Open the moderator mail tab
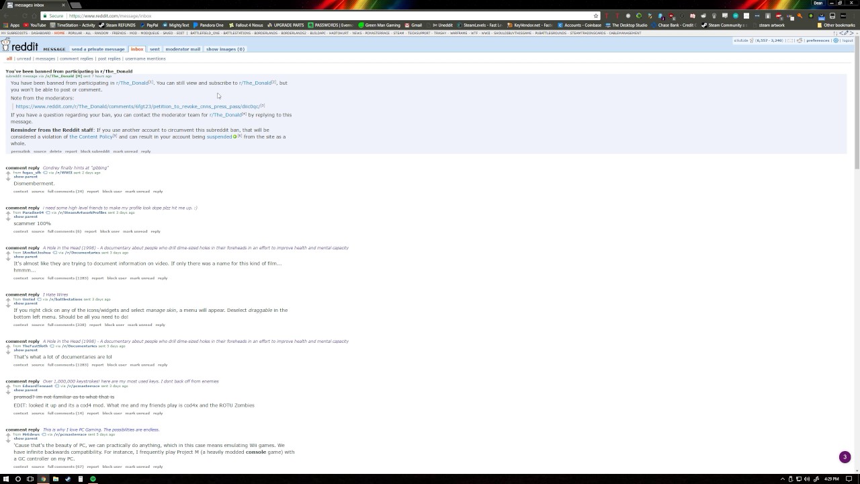860x484 pixels. (x=183, y=49)
